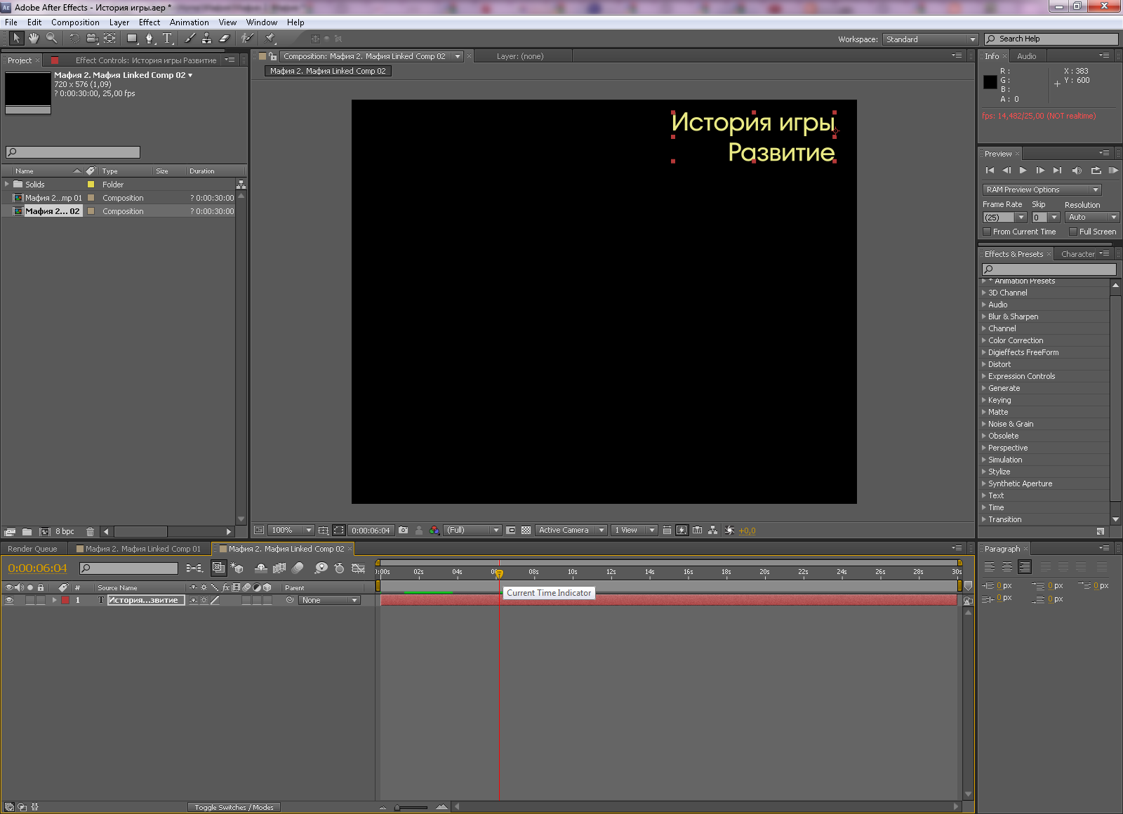
Task: Select the Clone Stamp tool
Action: tap(207, 39)
